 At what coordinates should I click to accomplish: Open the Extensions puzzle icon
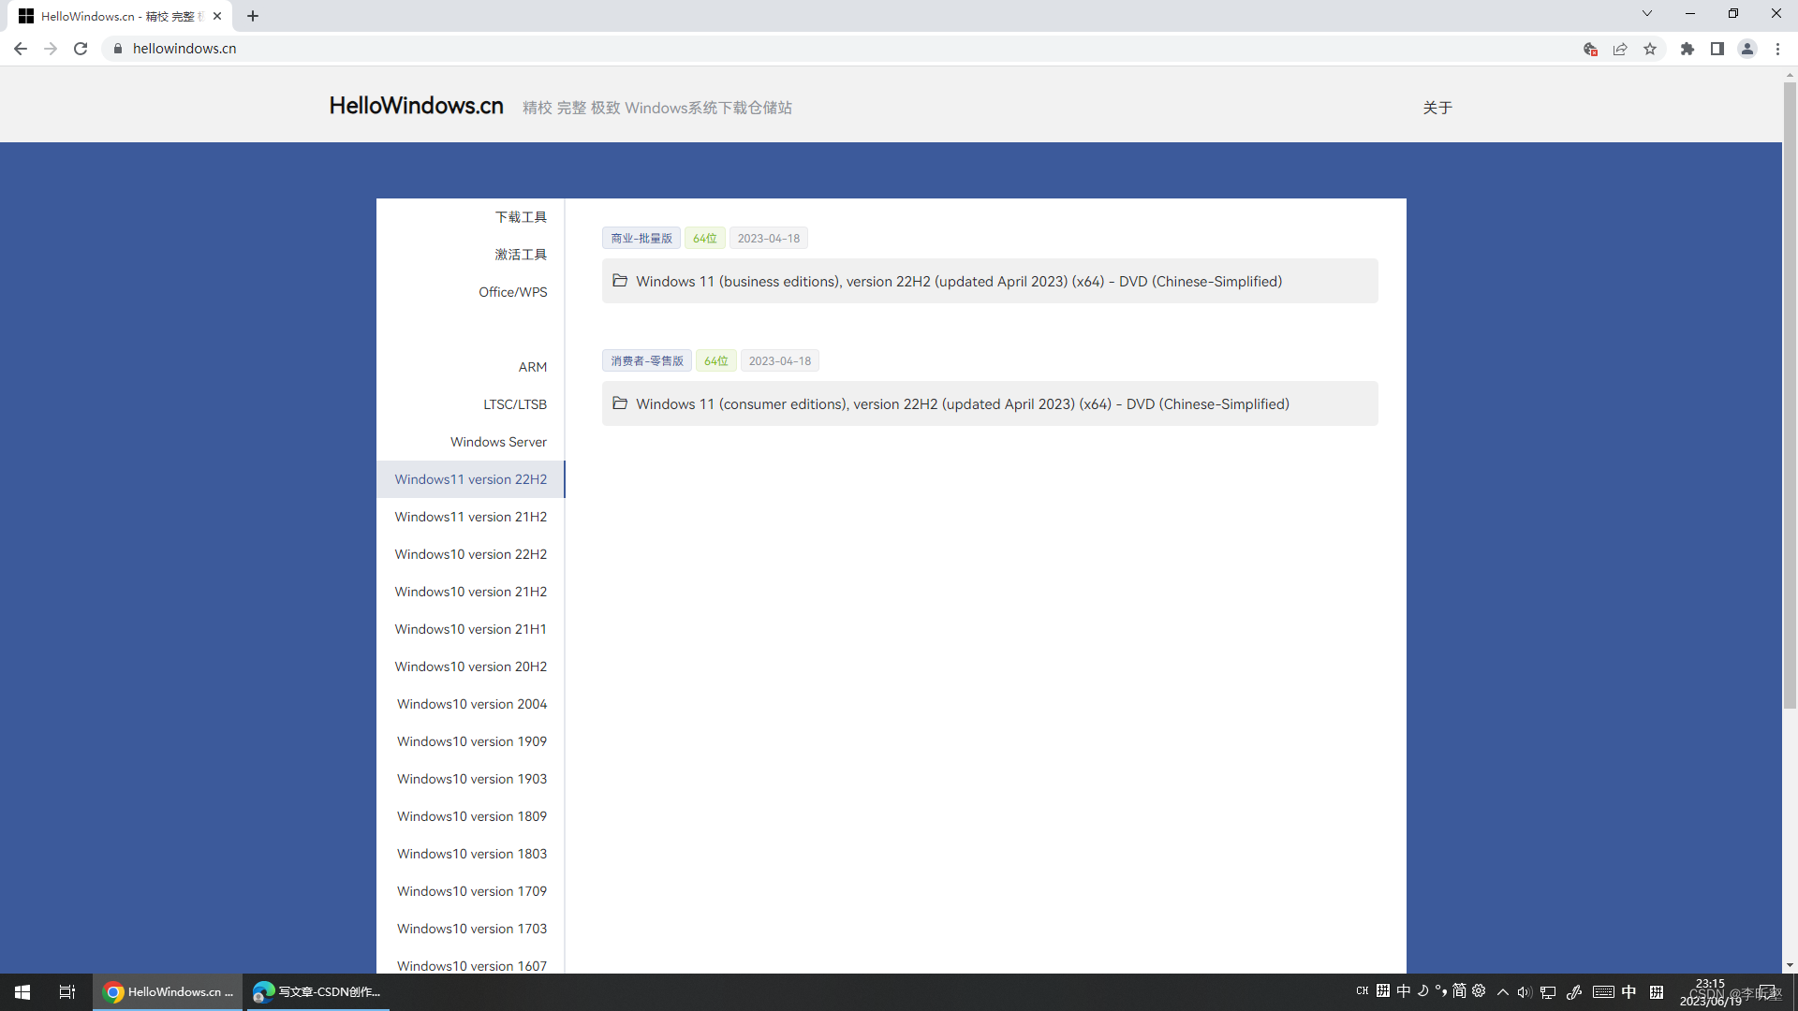click(x=1687, y=49)
